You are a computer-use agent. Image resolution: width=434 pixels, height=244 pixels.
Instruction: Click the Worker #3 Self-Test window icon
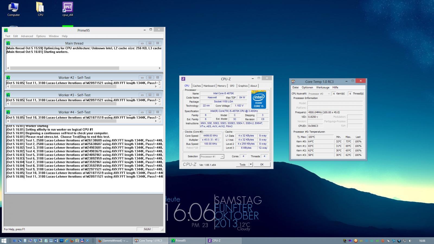[8, 95]
